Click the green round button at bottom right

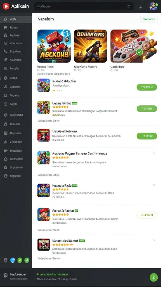pos(154,277)
